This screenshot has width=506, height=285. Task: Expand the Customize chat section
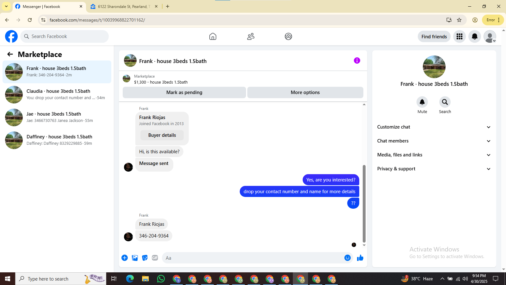[x=434, y=127]
